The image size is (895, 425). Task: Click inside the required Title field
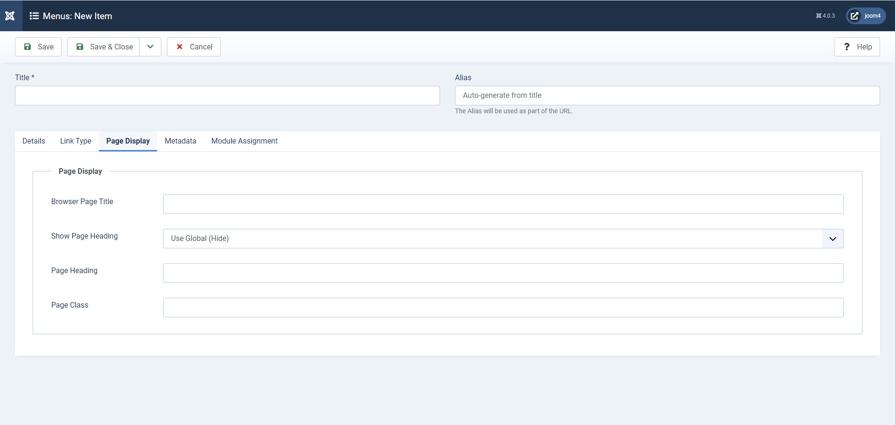point(227,96)
